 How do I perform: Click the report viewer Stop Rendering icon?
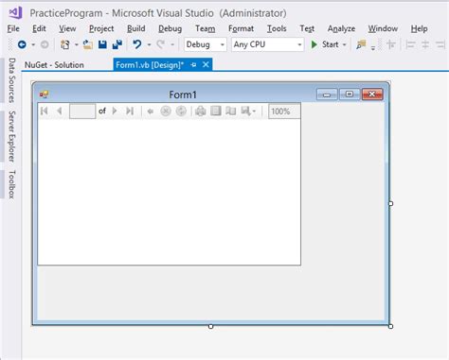coord(166,111)
